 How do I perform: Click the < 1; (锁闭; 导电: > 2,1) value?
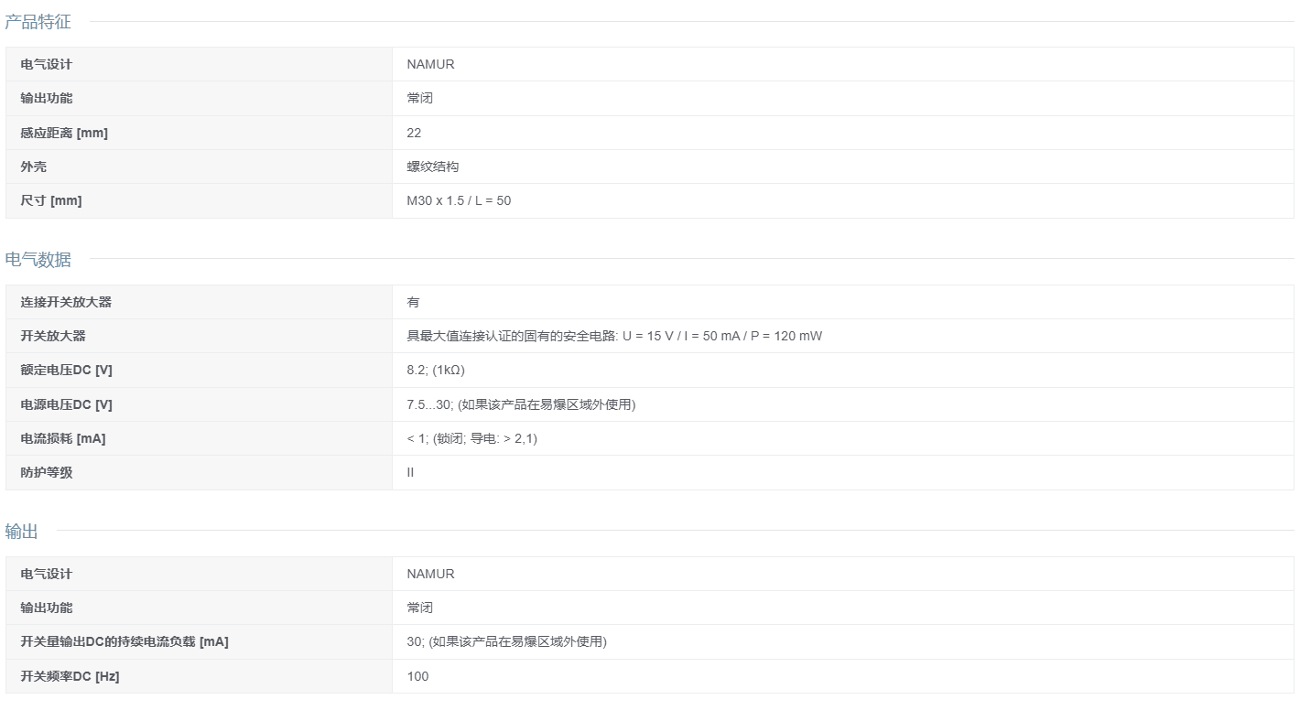[472, 438]
